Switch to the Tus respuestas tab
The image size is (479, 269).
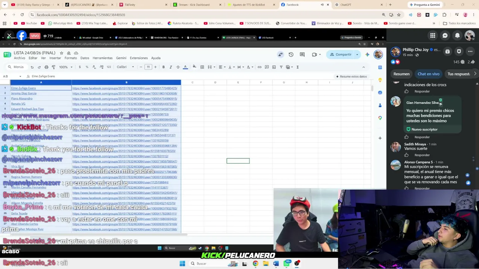[x=459, y=74]
